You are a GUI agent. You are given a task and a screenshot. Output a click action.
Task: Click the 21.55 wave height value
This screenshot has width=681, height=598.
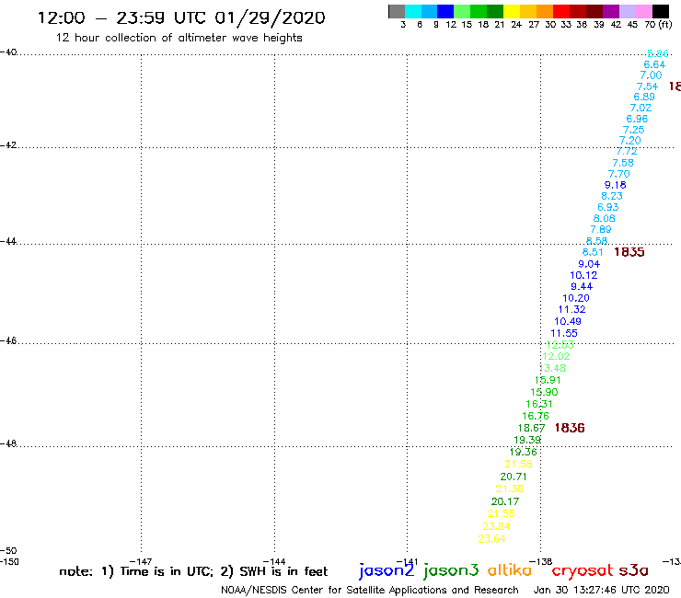click(502, 513)
